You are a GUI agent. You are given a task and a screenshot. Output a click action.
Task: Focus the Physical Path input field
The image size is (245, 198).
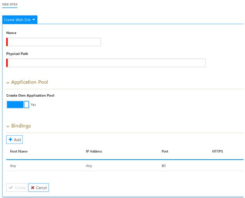[106, 63]
